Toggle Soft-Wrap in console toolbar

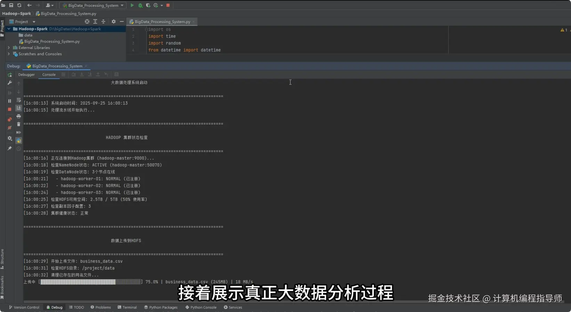click(x=19, y=100)
